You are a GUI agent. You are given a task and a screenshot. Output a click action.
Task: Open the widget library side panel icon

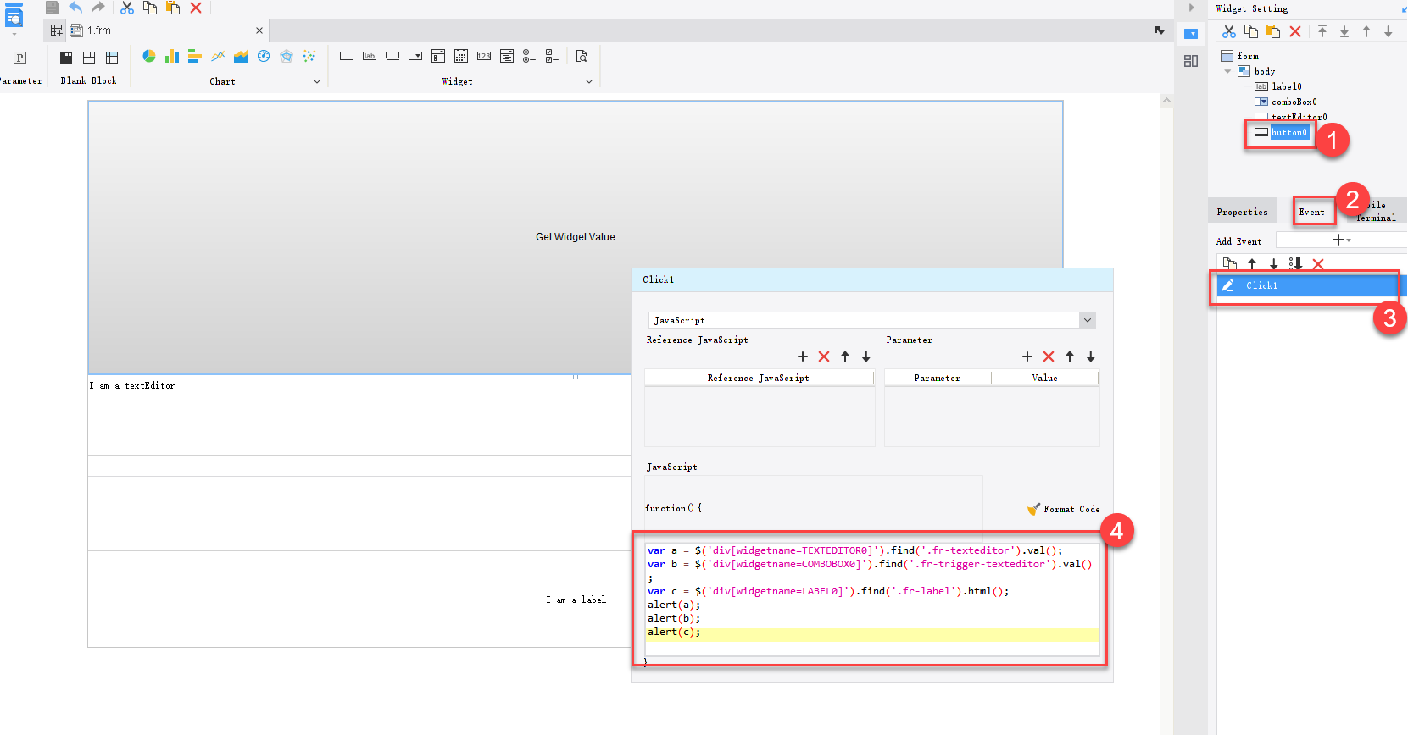(1191, 61)
